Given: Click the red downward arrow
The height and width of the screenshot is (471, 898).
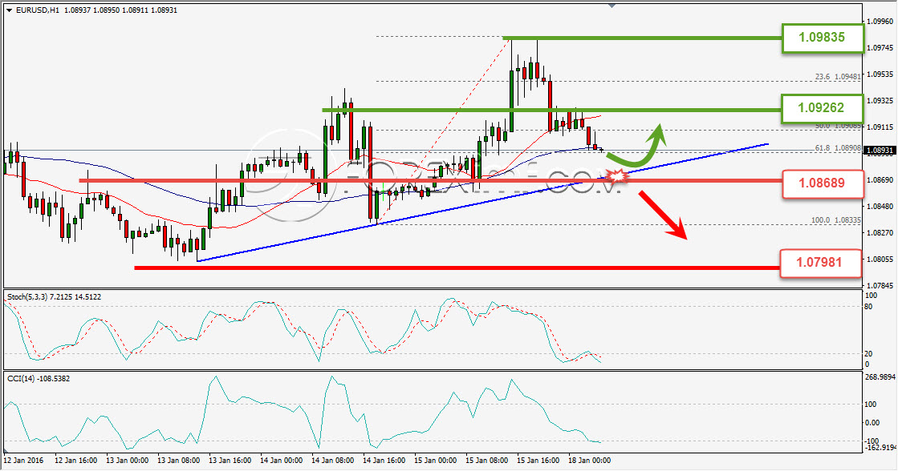Looking at the screenshot, I should 663,215.
